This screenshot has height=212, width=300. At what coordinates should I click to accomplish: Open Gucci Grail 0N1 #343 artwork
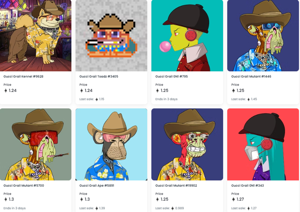(x=263, y=144)
